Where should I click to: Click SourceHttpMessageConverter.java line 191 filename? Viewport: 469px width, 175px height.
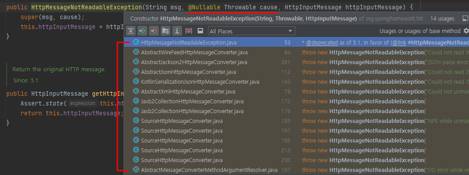click(x=182, y=131)
